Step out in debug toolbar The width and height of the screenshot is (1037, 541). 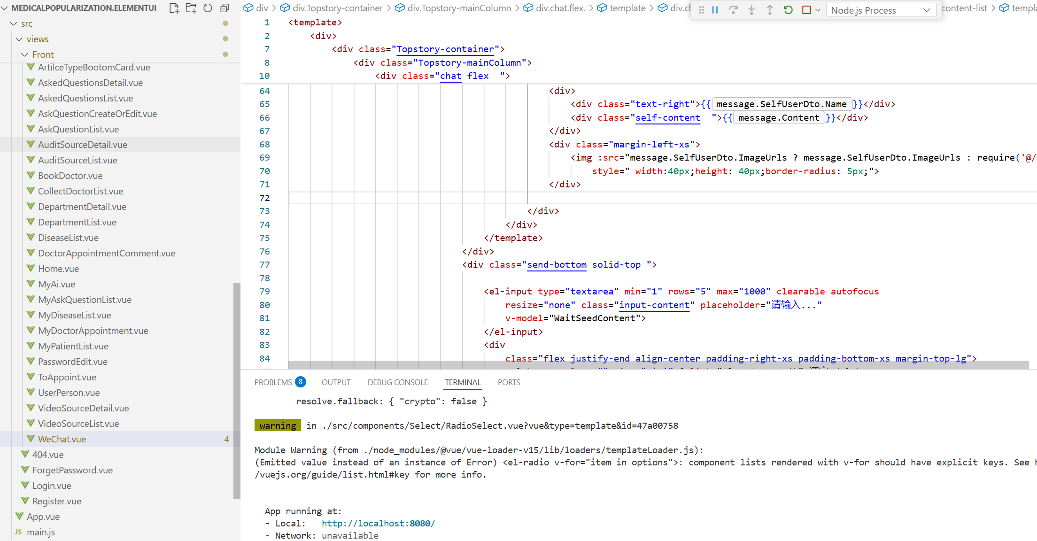tap(770, 10)
